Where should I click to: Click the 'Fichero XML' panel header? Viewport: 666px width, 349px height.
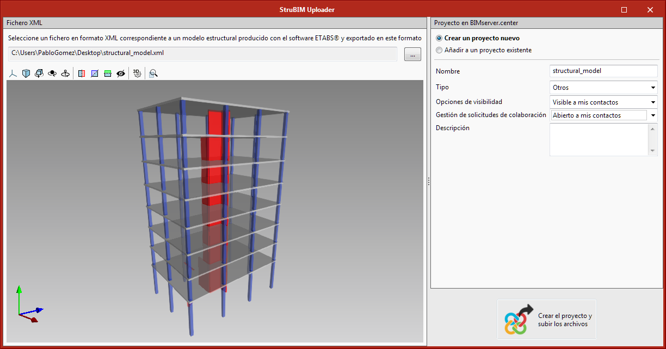coord(215,23)
